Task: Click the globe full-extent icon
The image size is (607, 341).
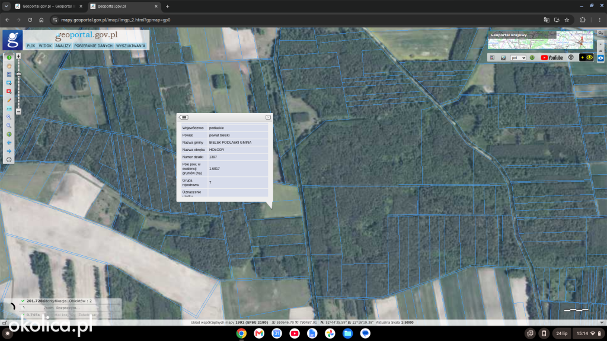Action: [9, 134]
